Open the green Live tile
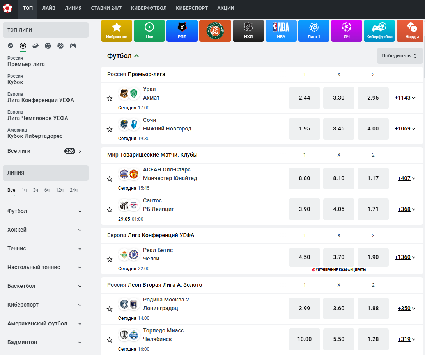The height and width of the screenshot is (355, 425). [149, 31]
